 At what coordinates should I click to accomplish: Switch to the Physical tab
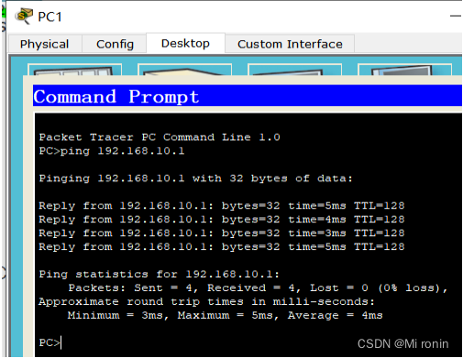click(x=45, y=44)
